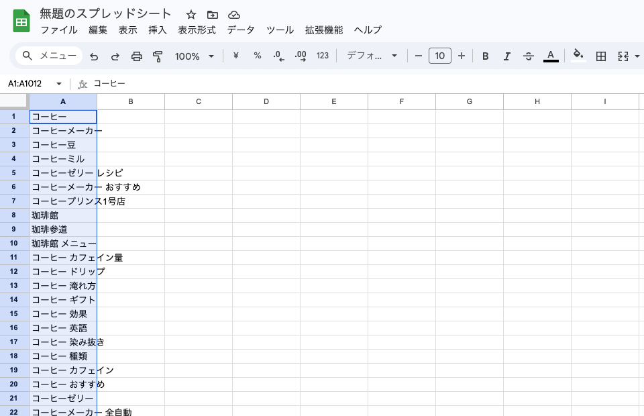Increase font size with plus button
The width and height of the screenshot is (644, 416).
point(462,56)
